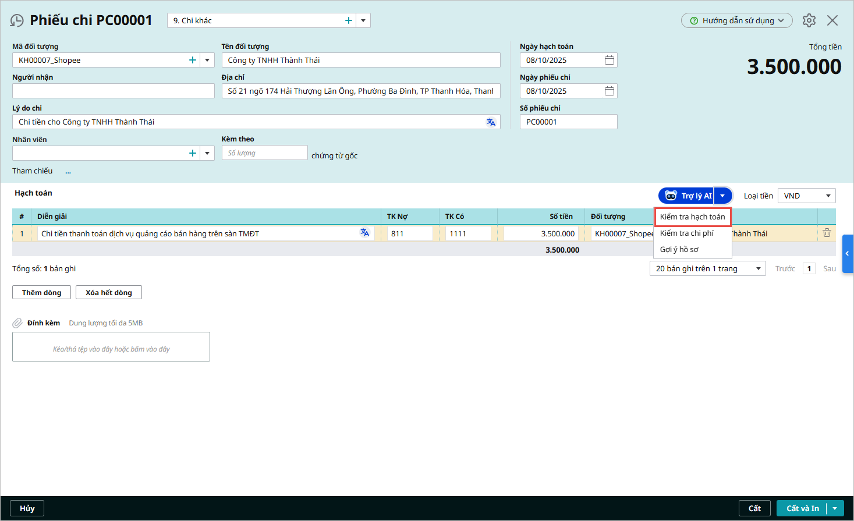
Task: Delete row 1 with trash icon
Action: coord(827,233)
